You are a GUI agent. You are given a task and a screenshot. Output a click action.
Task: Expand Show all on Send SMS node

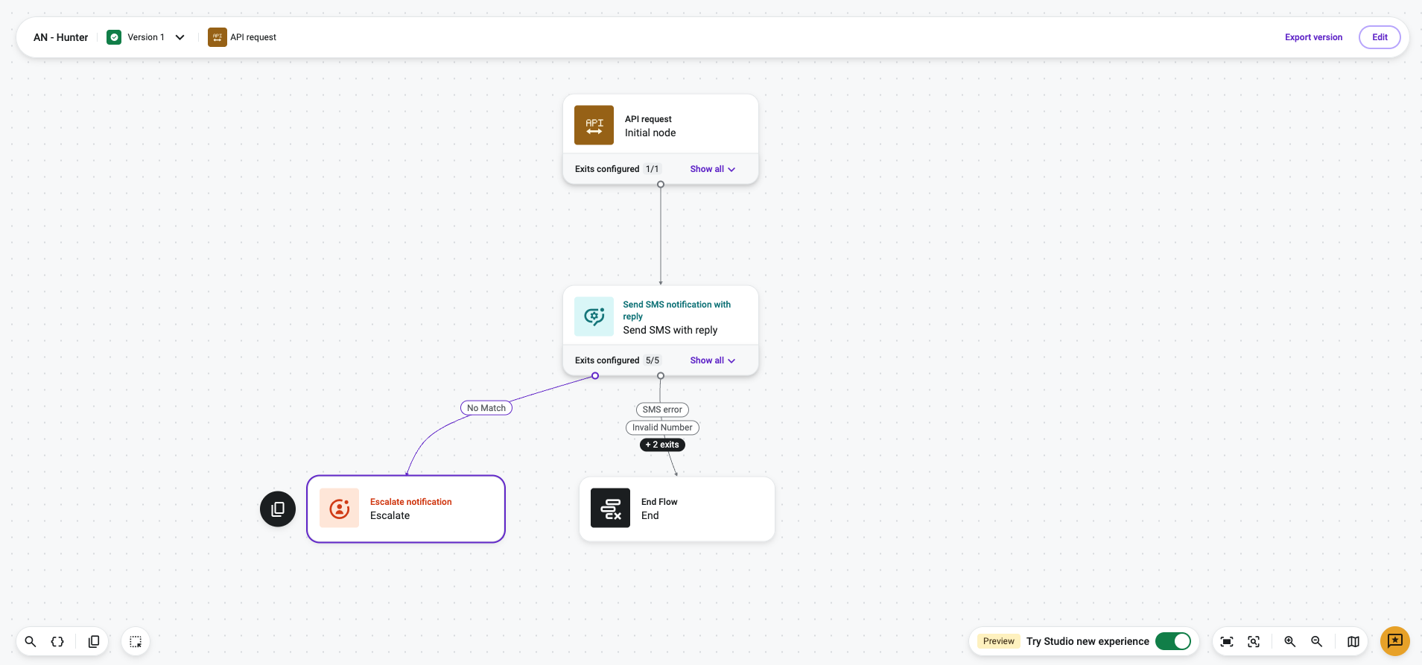pyautogui.click(x=712, y=360)
